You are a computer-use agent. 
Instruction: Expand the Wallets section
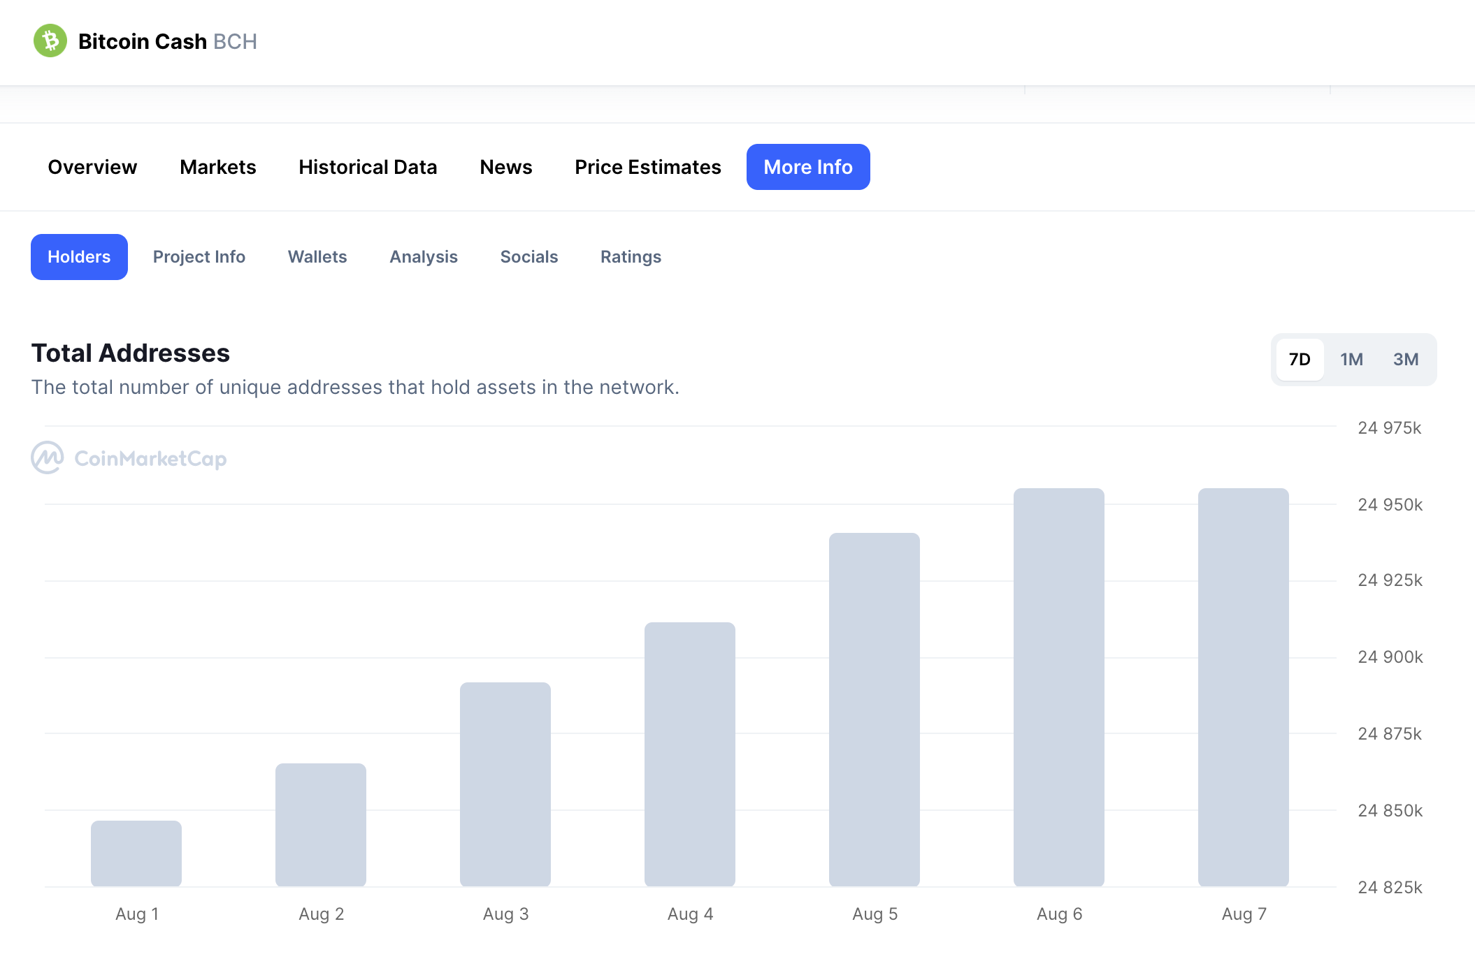point(317,256)
